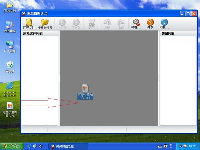
Task: Click the vm tray icon near clock
Action: coord(185,146)
